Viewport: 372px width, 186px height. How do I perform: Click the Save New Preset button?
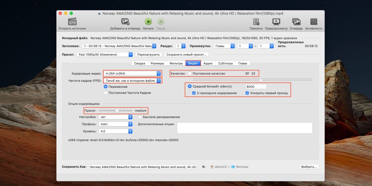[187, 54]
